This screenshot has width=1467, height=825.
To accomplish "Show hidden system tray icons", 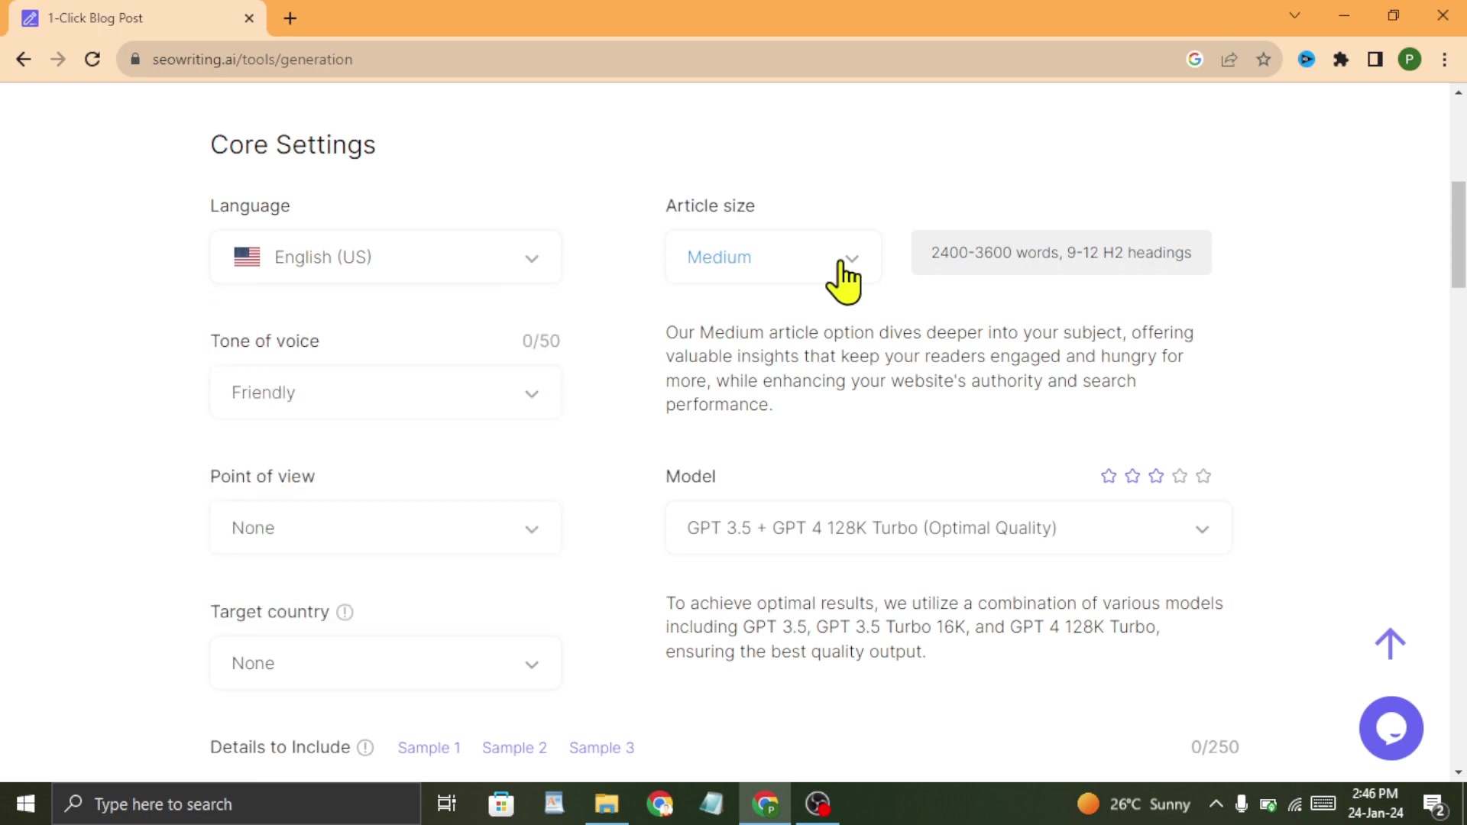I will click(1216, 804).
